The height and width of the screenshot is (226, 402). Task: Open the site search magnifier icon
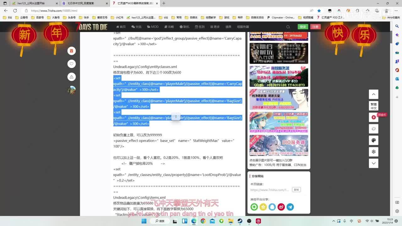tap(288, 27)
